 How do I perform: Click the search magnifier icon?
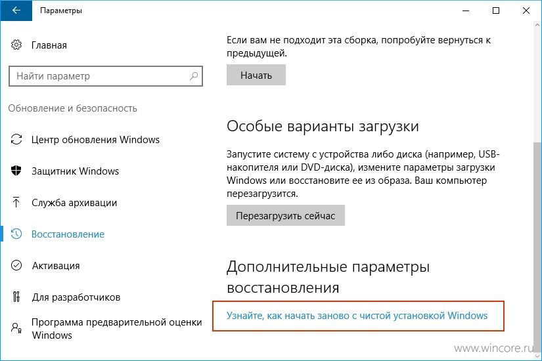tap(194, 75)
